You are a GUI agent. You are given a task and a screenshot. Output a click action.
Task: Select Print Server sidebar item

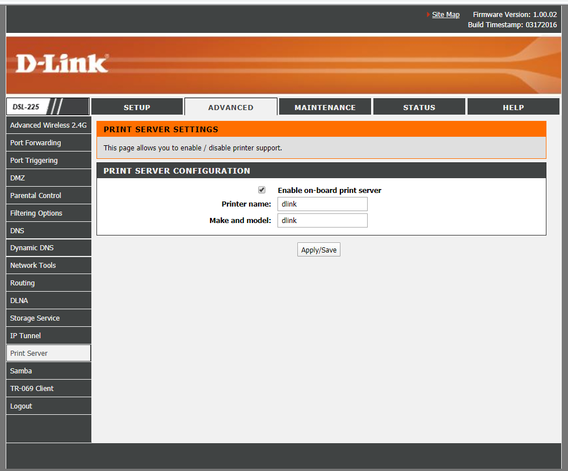pyautogui.click(x=49, y=353)
